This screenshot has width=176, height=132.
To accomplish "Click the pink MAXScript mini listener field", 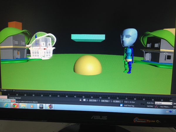I will tap(4, 97).
